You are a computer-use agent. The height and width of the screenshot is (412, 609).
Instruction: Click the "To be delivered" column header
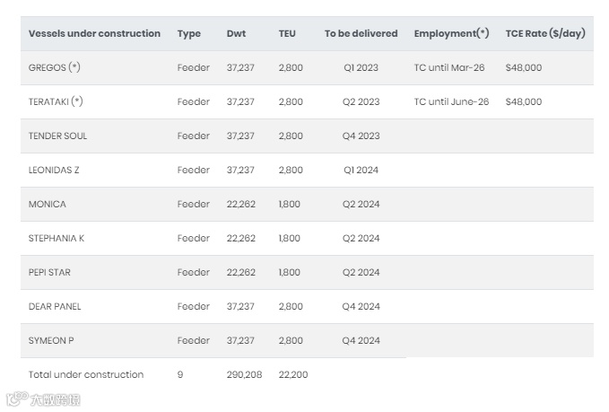tap(361, 34)
